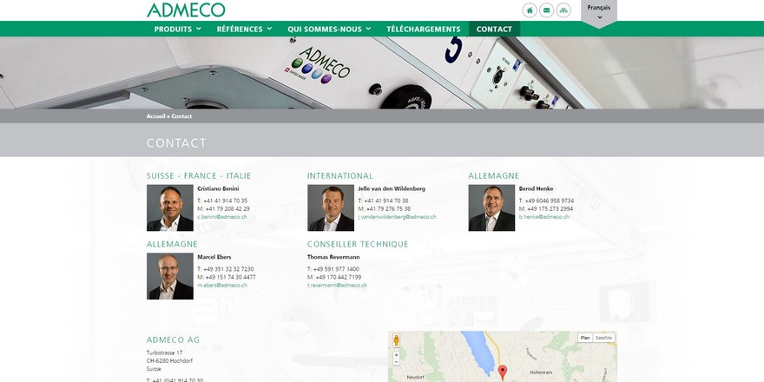The image size is (764, 382).
Task: Open the Français language dropdown
Action: 599,11
